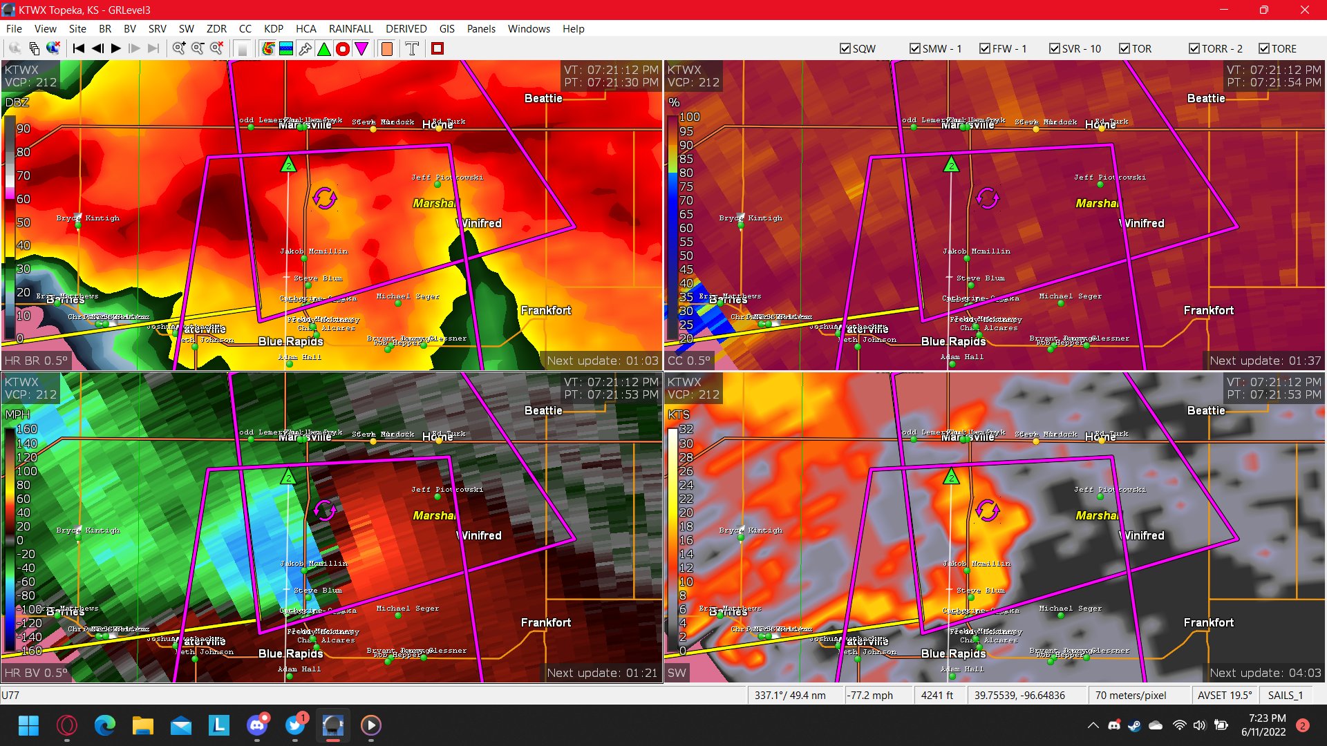Step back one radar frame
1327x746 pixels.
[x=96, y=48]
